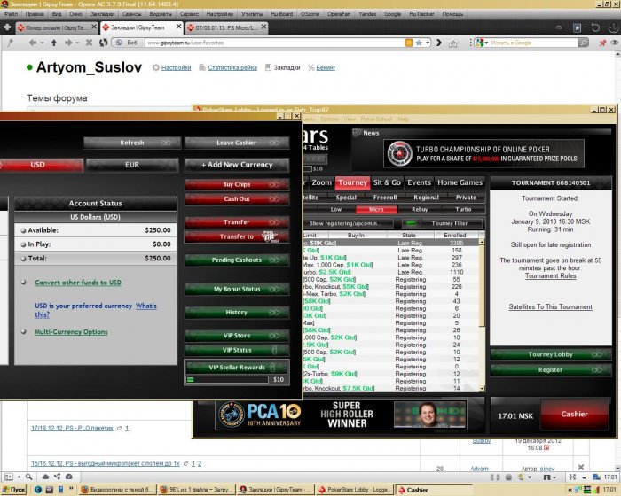
Task: Select the Regional tournament filter
Action: point(426,198)
